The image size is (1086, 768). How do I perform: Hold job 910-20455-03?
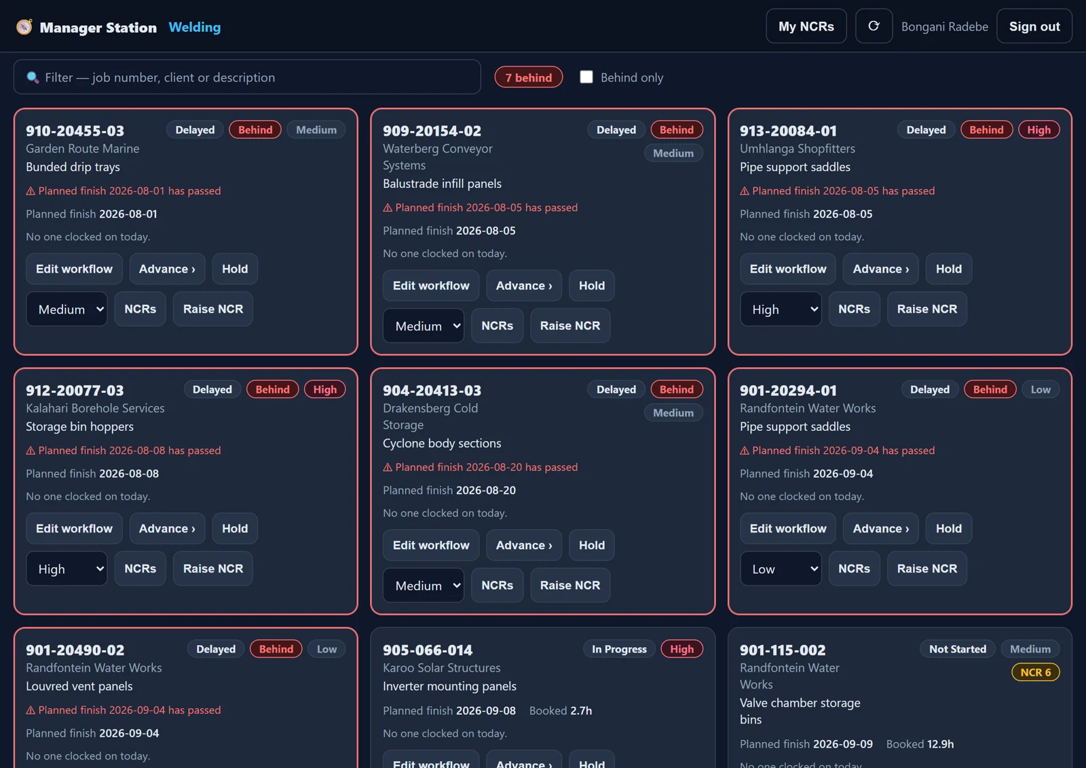(235, 269)
